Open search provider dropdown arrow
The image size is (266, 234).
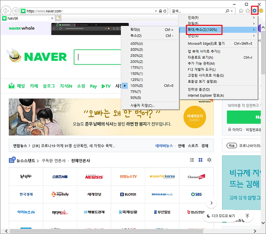(x=232, y=11)
